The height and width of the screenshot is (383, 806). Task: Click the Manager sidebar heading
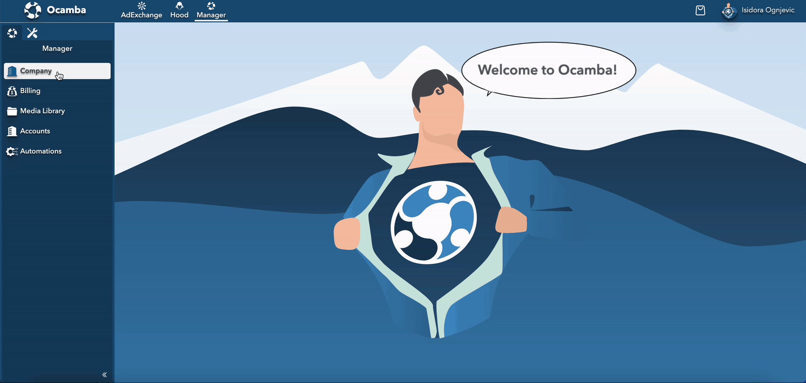click(57, 48)
